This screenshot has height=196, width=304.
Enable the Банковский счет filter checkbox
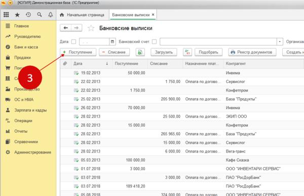pyautogui.click(x=154, y=42)
